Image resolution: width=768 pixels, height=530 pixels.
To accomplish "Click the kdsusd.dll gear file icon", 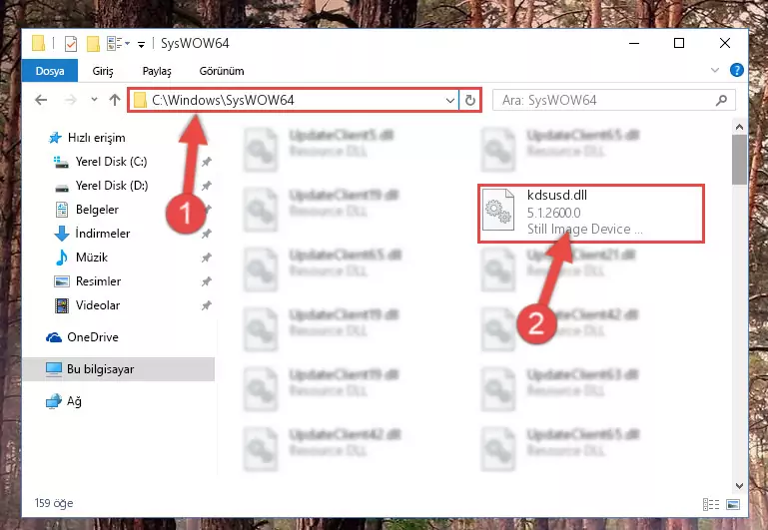I will click(x=498, y=211).
